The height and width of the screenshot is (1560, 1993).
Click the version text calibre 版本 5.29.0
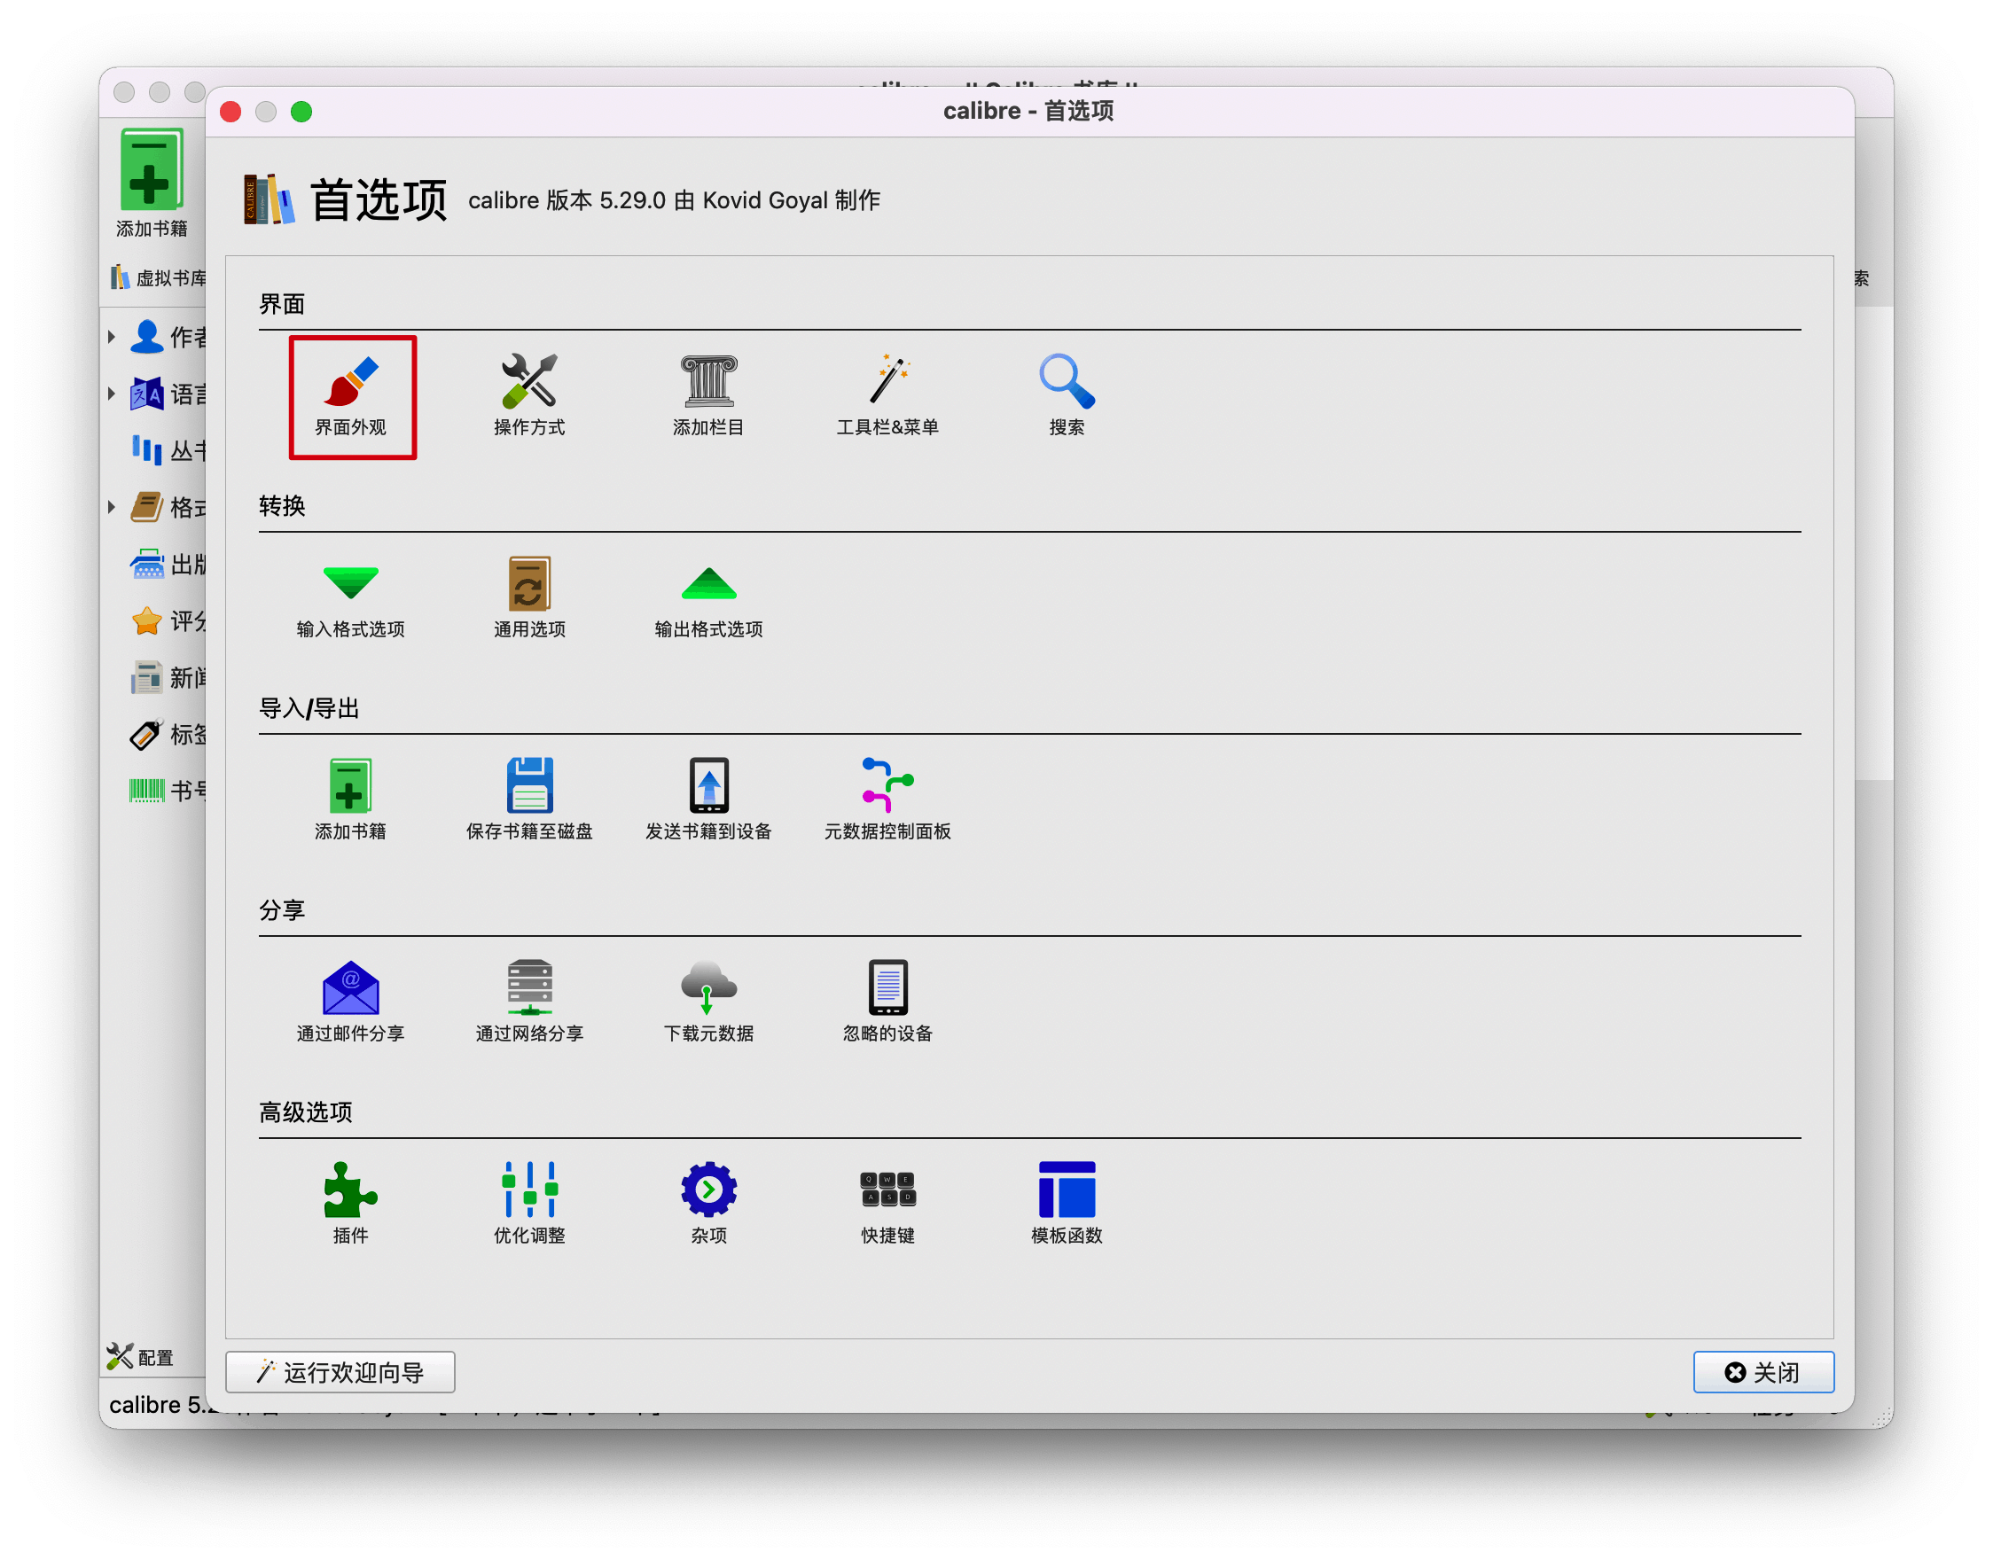567,200
